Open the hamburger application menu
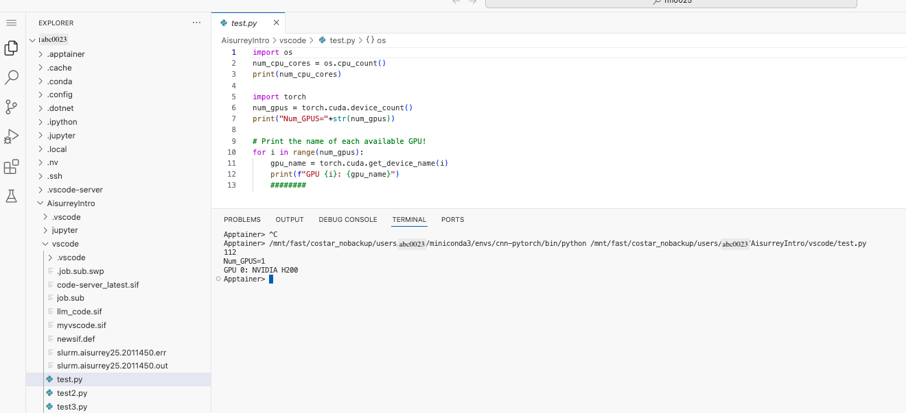 point(11,23)
